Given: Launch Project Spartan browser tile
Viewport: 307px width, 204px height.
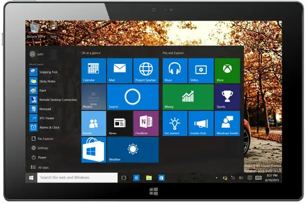Looking at the screenshot, I should (x=146, y=70).
